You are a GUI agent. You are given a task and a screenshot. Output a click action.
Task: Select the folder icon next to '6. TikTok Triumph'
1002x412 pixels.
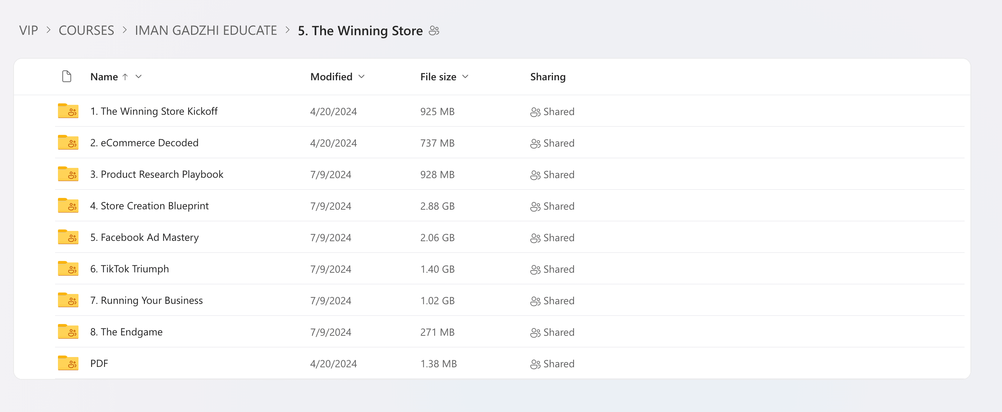(x=68, y=269)
